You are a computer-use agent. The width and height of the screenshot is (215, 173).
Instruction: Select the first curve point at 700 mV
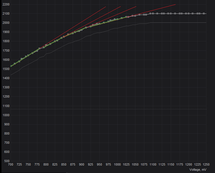[x=11, y=66]
